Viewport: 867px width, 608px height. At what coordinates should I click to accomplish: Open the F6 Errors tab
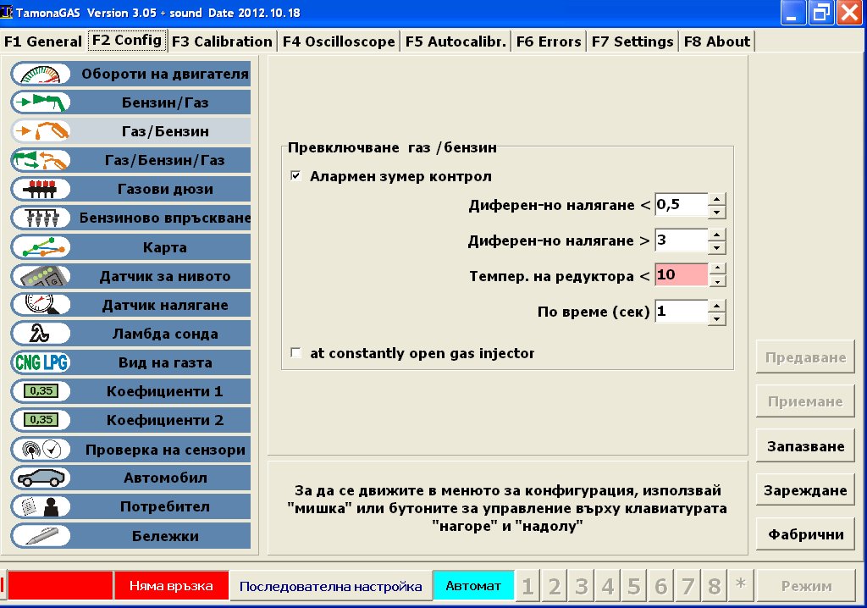point(548,41)
